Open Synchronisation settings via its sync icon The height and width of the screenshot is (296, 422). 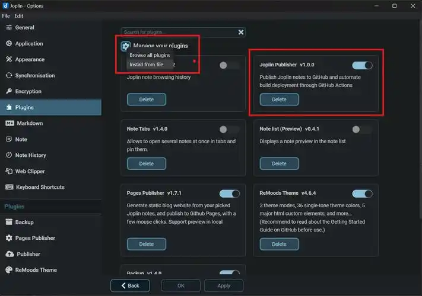(9, 76)
